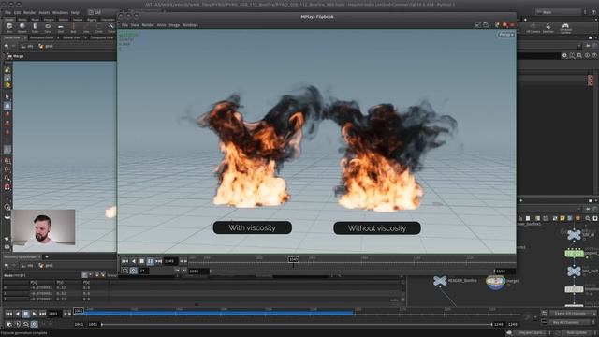This screenshot has height=337, width=599.
Task: Switch to Animation Editor tab
Action: coord(41,37)
